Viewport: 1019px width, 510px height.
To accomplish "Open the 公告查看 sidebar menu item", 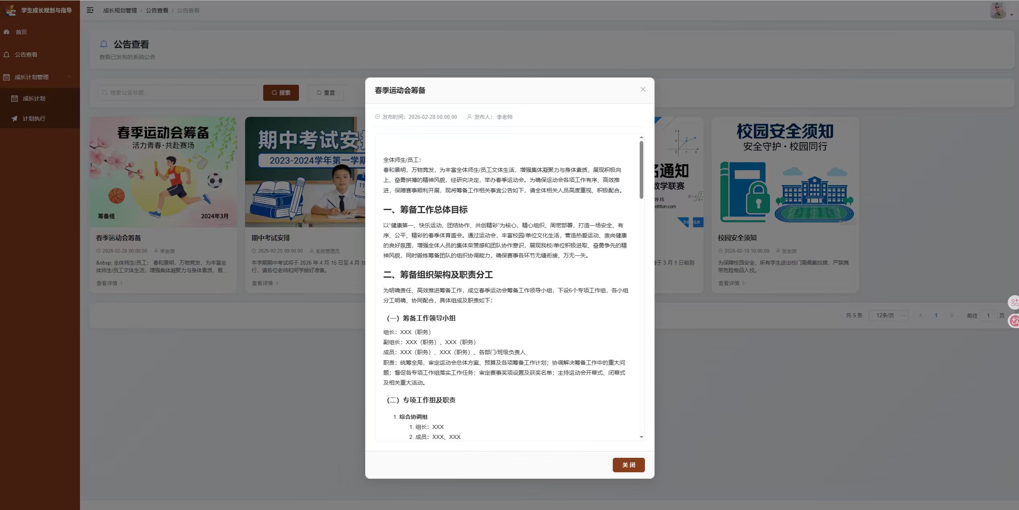I will [40, 55].
